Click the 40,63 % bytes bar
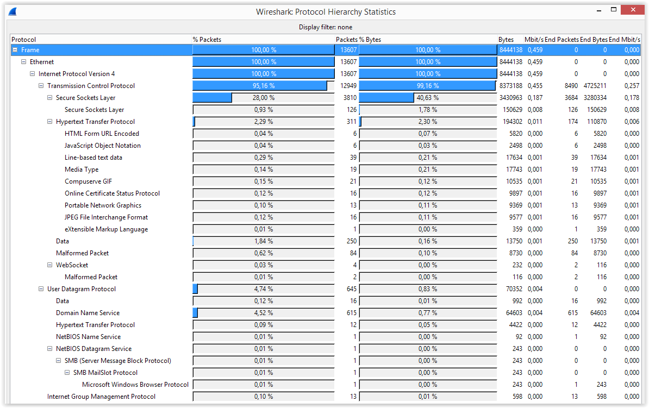 click(x=428, y=98)
